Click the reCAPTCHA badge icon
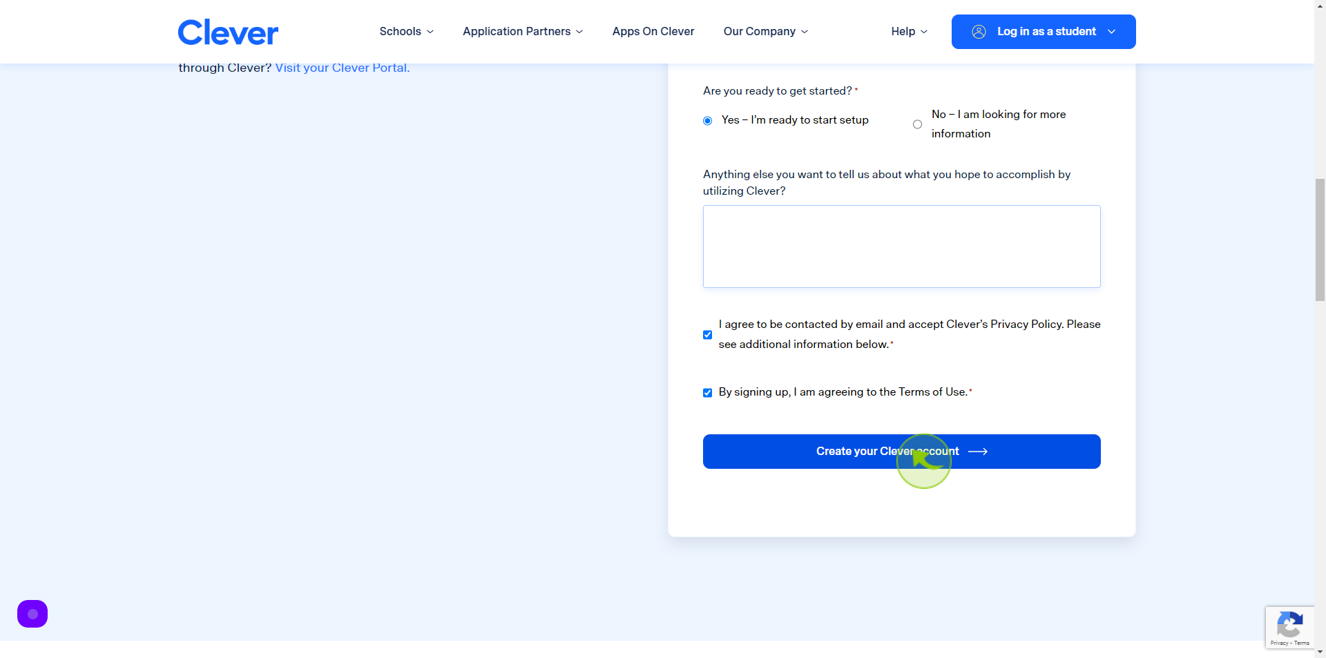Viewport: 1326px width, 658px height. pyautogui.click(x=1289, y=625)
